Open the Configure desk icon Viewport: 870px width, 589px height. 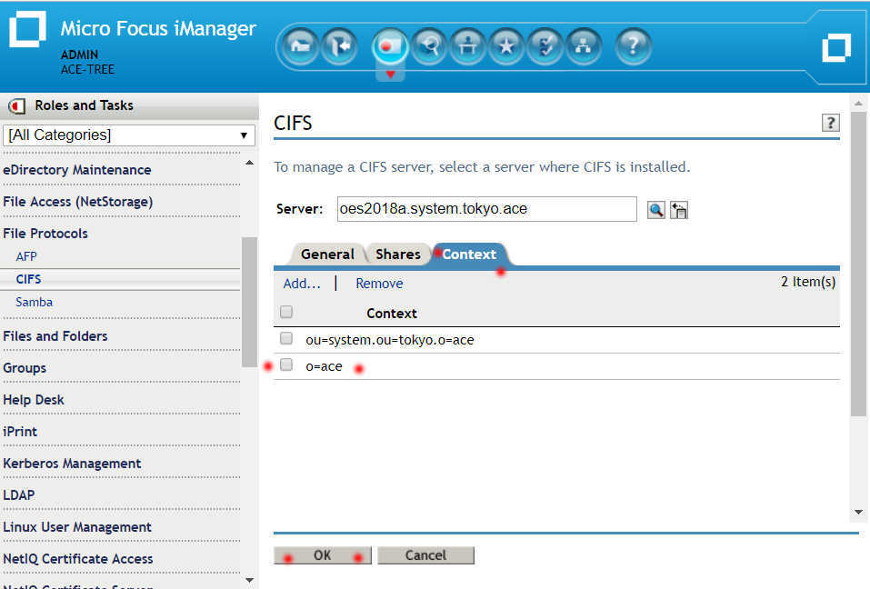[x=468, y=46]
